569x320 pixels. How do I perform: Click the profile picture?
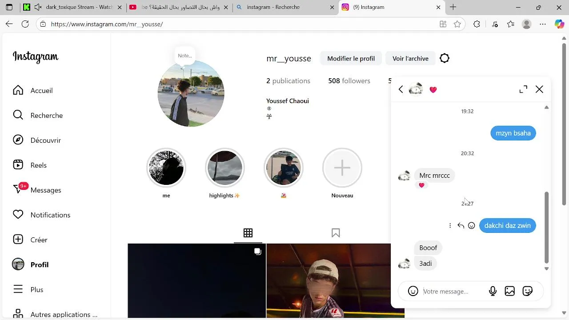(191, 93)
